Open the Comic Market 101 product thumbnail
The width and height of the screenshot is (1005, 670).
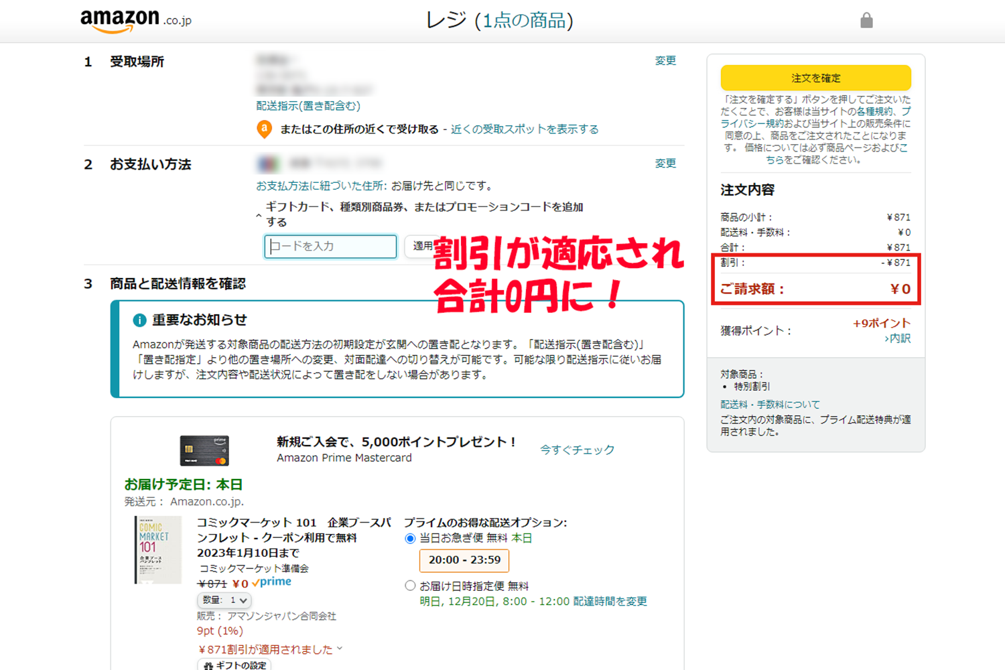click(x=158, y=549)
